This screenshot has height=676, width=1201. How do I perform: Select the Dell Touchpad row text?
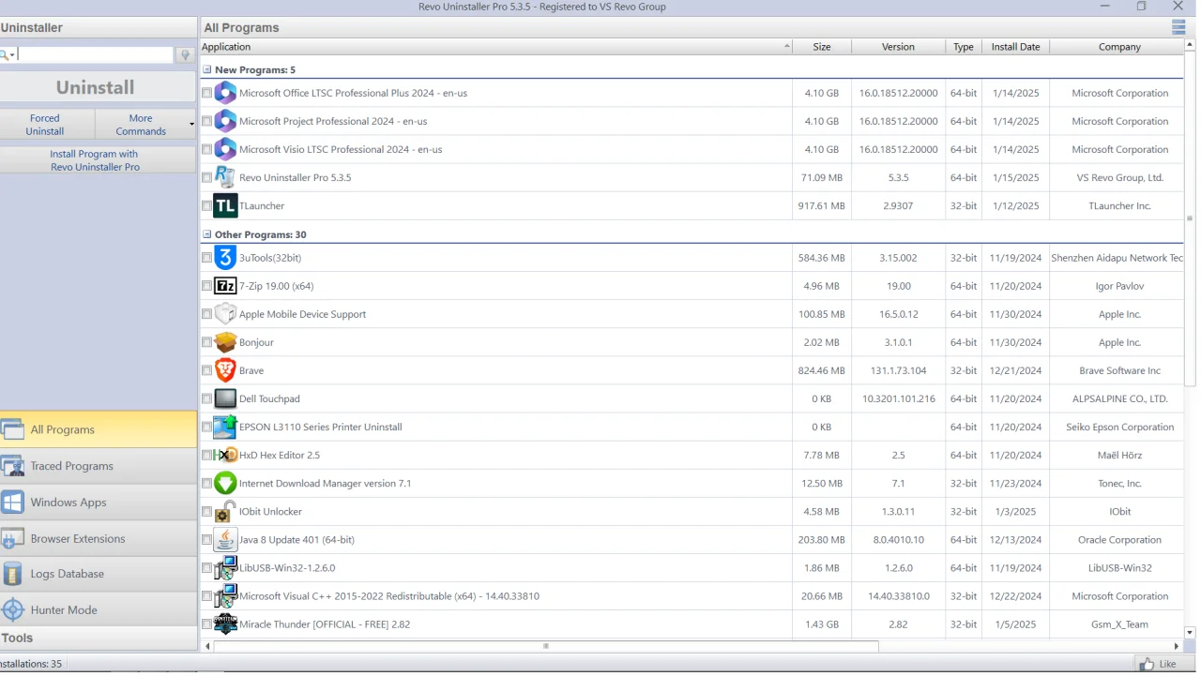point(269,398)
